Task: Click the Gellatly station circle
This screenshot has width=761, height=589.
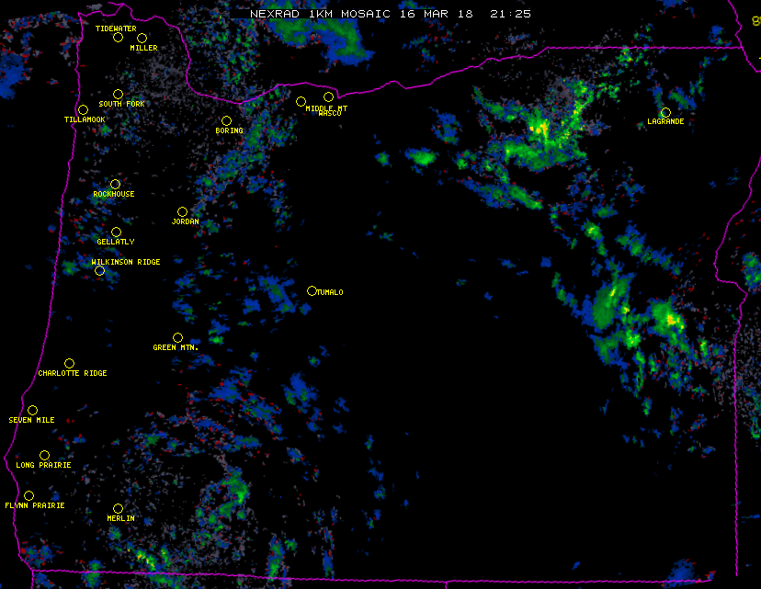Action: point(116,232)
